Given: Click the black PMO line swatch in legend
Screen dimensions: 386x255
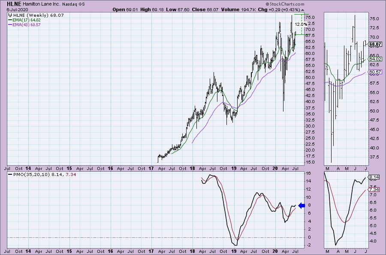Looking at the screenshot, I should pyautogui.click(x=10, y=174).
